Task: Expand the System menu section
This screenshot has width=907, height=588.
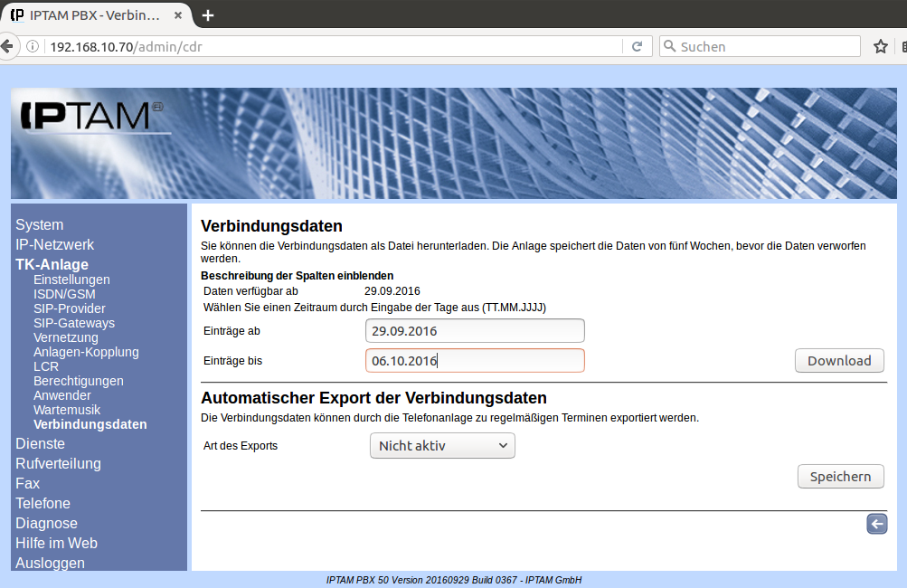Action: pyautogui.click(x=40, y=224)
